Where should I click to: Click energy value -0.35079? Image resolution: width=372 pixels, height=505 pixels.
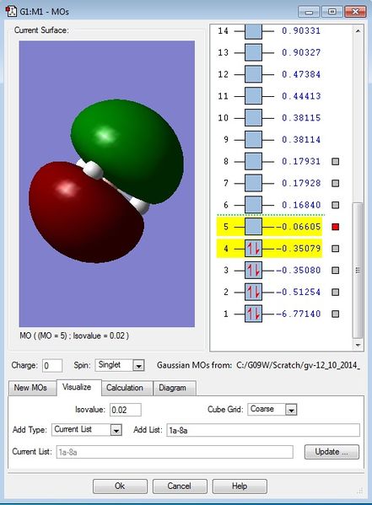[x=298, y=249]
